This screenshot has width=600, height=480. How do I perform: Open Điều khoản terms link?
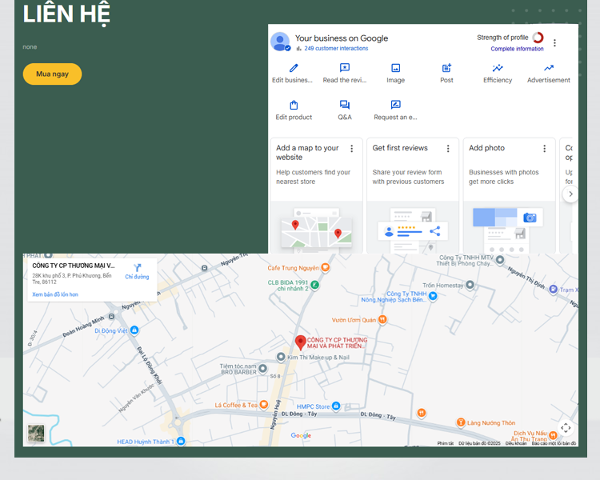pyautogui.click(x=516, y=443)
